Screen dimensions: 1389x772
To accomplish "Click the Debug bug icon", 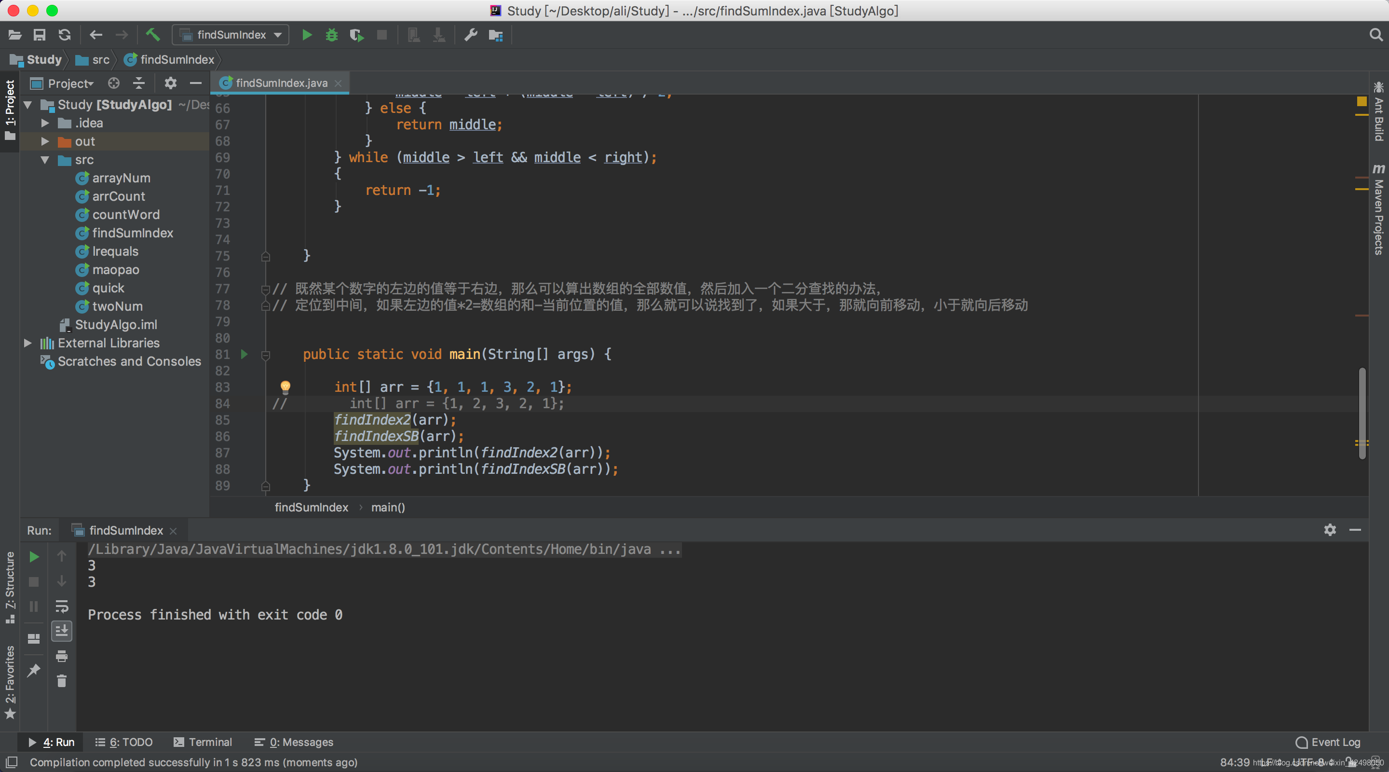I will (x=332, y=35).
